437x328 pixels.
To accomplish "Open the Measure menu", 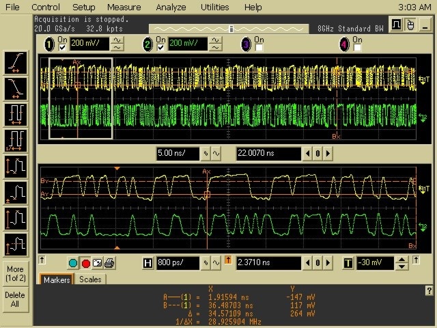I will pos(124,7).
